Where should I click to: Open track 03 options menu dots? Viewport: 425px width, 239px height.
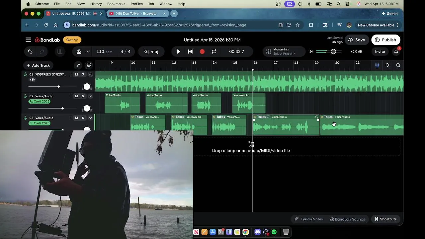70,118
